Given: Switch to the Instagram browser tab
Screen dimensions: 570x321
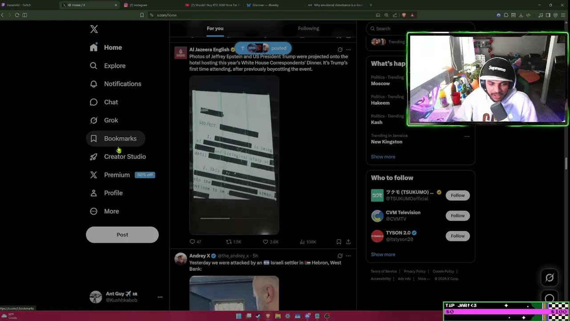Looking at the screenshot, I should (151, 5).
